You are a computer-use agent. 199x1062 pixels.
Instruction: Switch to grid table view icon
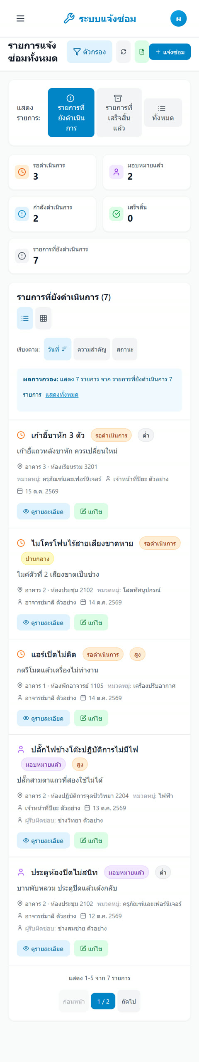(x=43, y=318)
